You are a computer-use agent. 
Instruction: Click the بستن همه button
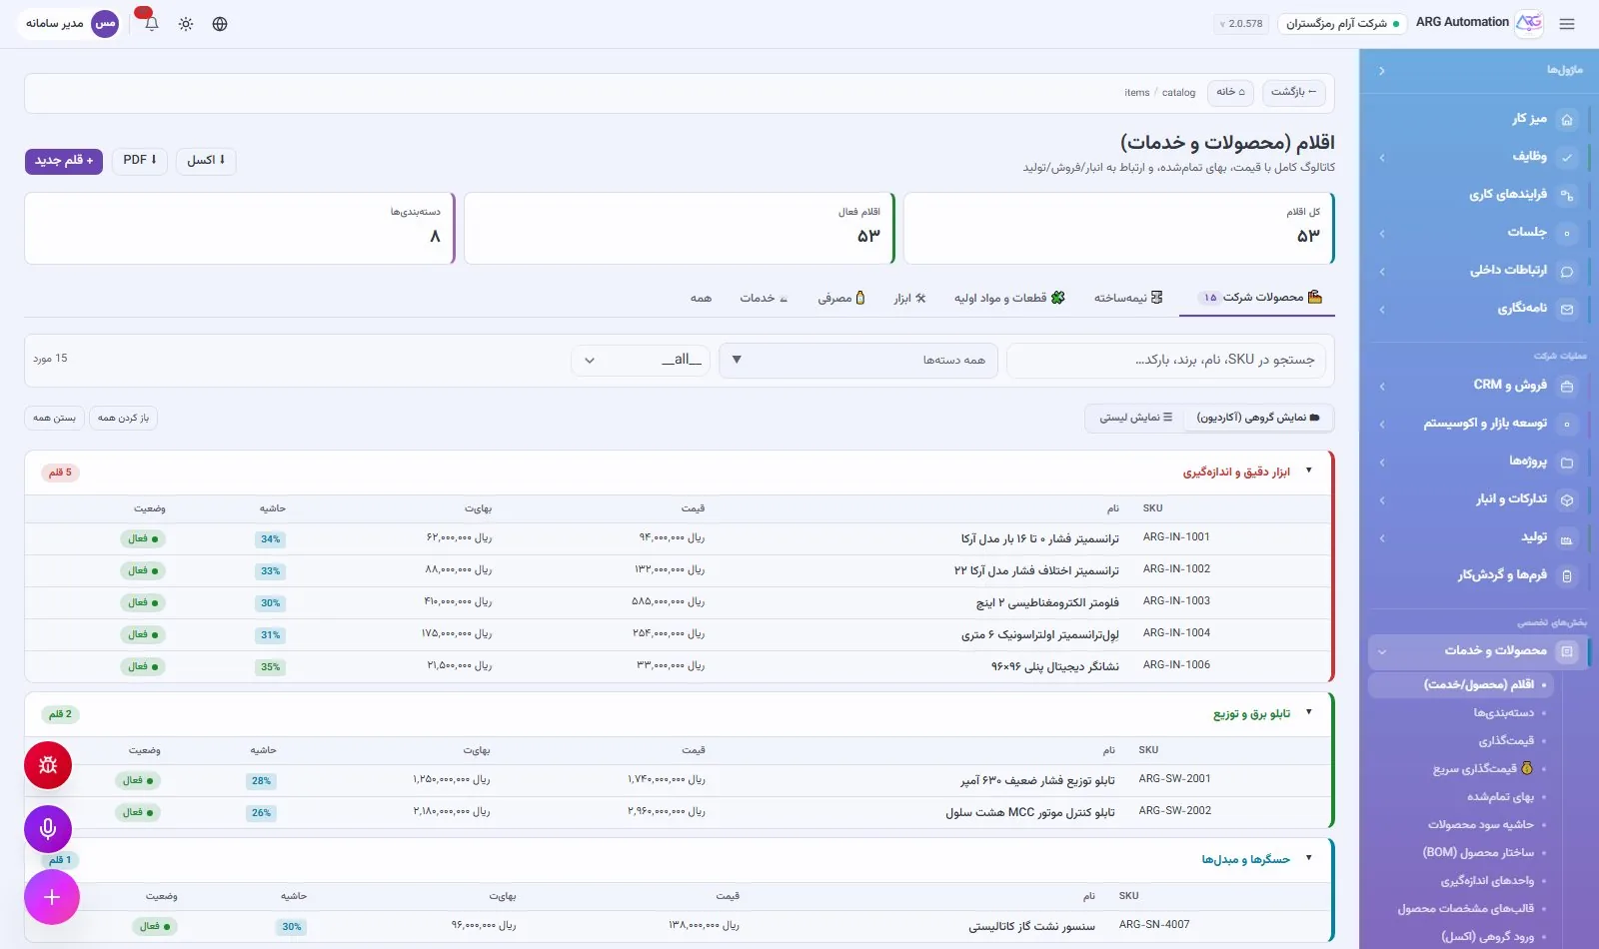tap(54, 418)
